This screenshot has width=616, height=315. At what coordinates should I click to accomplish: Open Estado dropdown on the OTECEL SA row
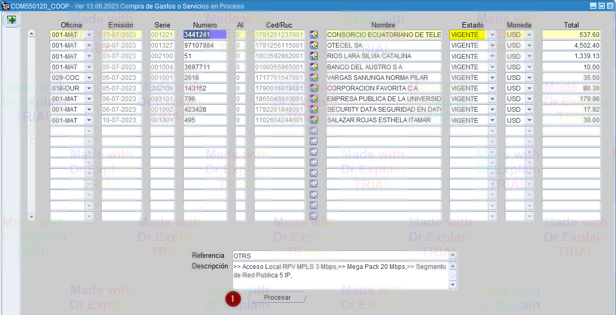492,46
